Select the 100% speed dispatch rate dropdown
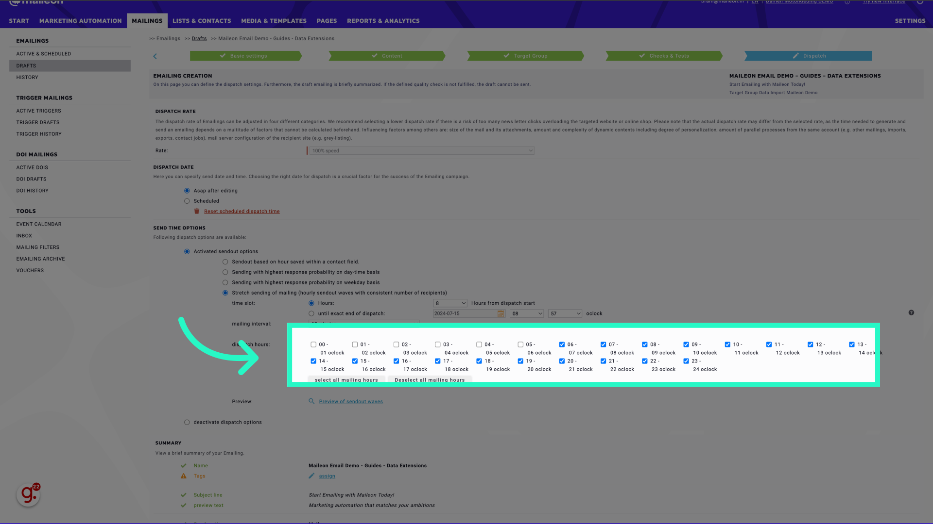 coord(421,150)
